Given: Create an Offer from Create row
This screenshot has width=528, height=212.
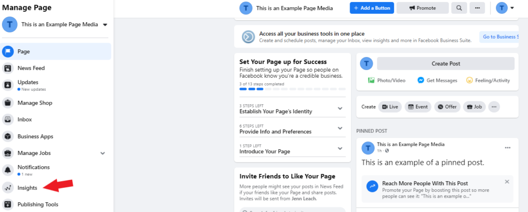Looking at the screenshot, I should (447, 107).
